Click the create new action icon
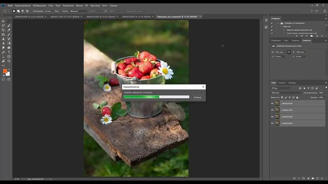 coord(317,36)
